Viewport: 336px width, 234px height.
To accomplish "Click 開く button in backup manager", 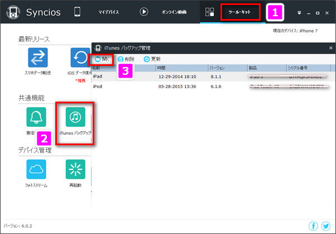I will [x=102, y=59].
